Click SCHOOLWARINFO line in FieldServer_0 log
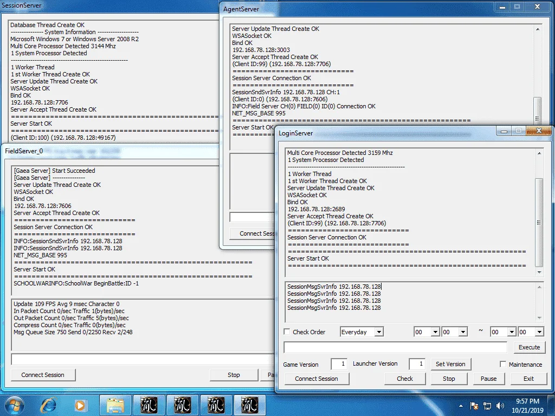 76,283
